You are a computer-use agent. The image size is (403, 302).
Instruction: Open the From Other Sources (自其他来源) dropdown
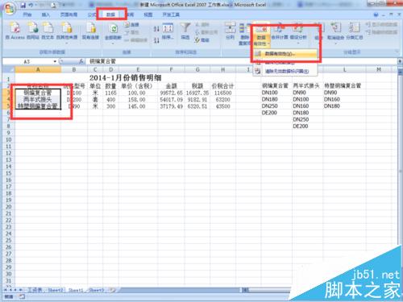click(x=67, y=43)
